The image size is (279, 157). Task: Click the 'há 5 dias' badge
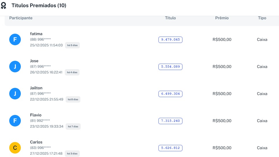pos(72,45)
